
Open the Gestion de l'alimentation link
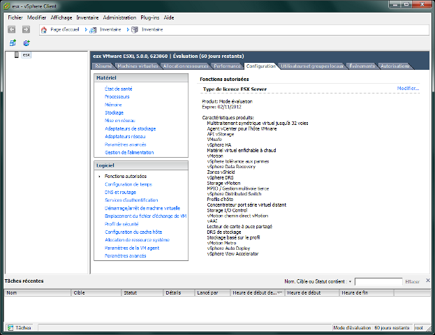(x=129, y=153)
